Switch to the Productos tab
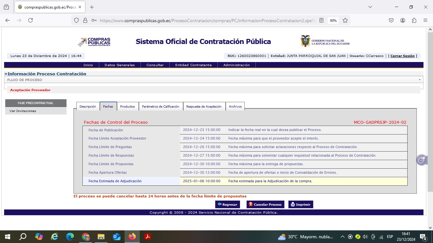Image resolution: width=433 pixels, height=243 pixels. (x=127, y=107)
